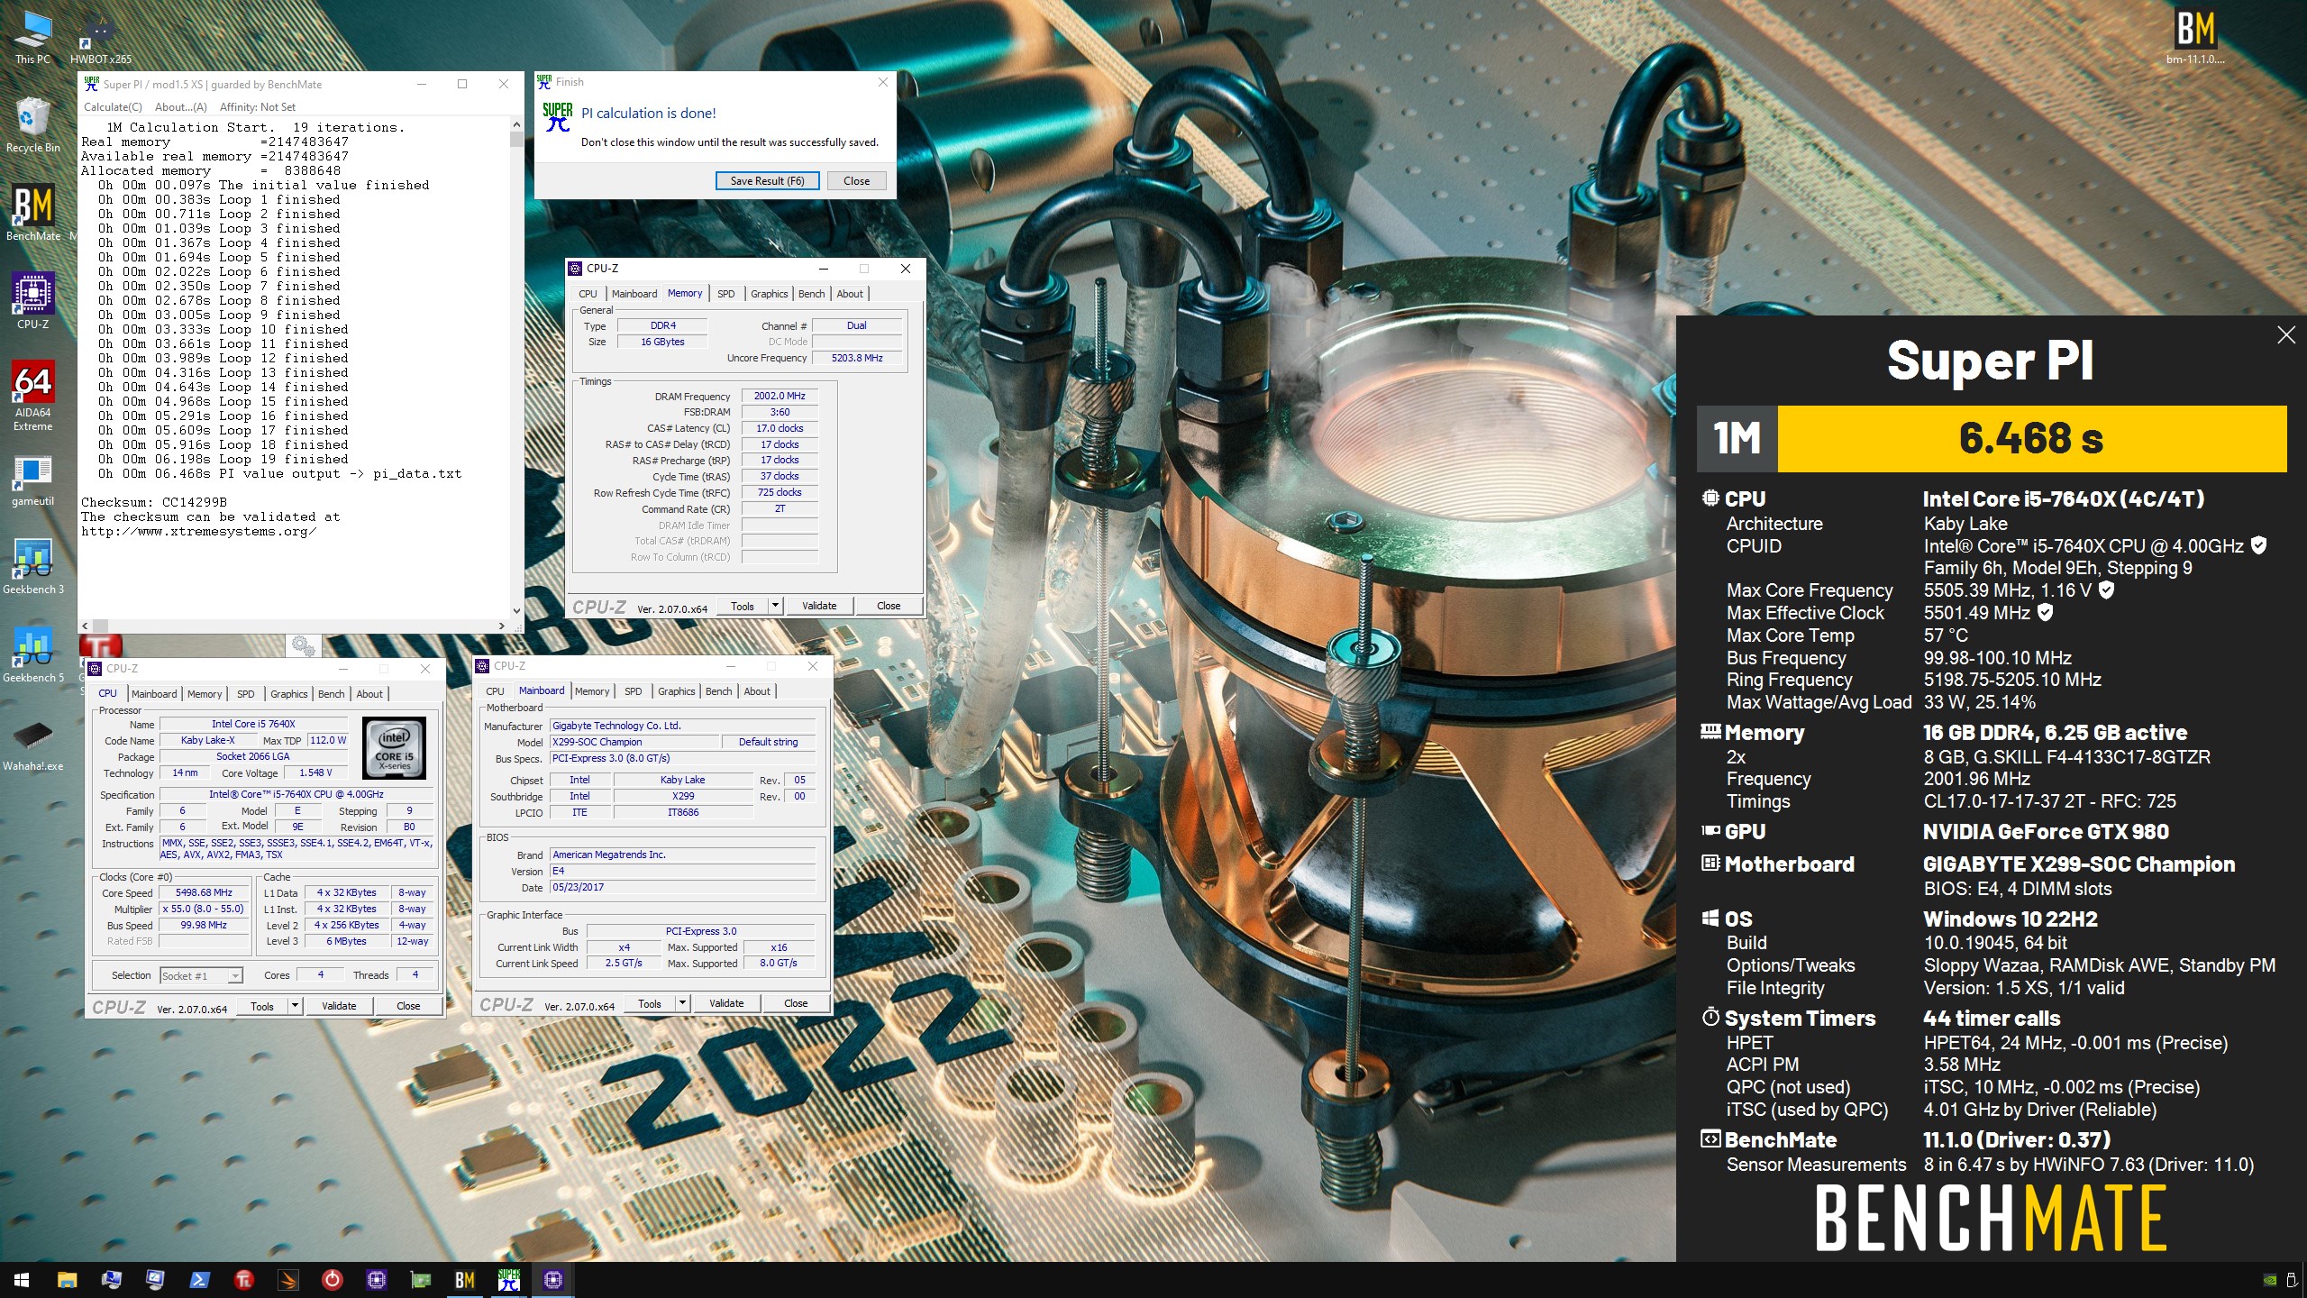Switch to BenchMate in the taskbar
Image resolution: width=2307 pixels, height=1298 pixels.
(464, 1280)
